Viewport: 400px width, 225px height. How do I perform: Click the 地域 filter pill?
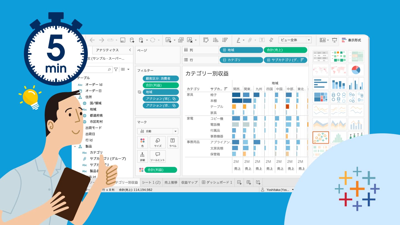pos(161,92)
